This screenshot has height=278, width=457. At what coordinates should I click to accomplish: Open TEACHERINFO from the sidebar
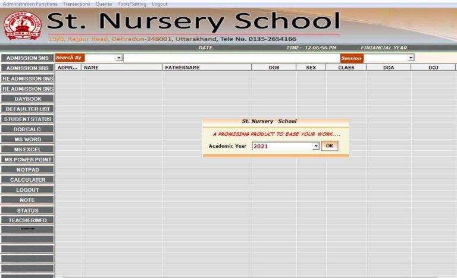(x=27, y=220)
